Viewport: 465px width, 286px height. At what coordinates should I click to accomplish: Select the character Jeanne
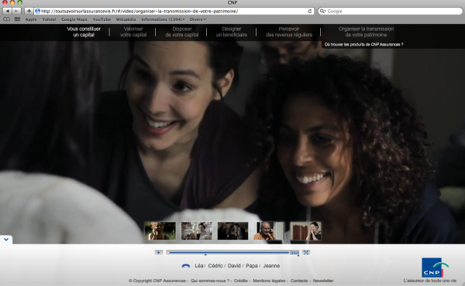[x=271, y=266]
